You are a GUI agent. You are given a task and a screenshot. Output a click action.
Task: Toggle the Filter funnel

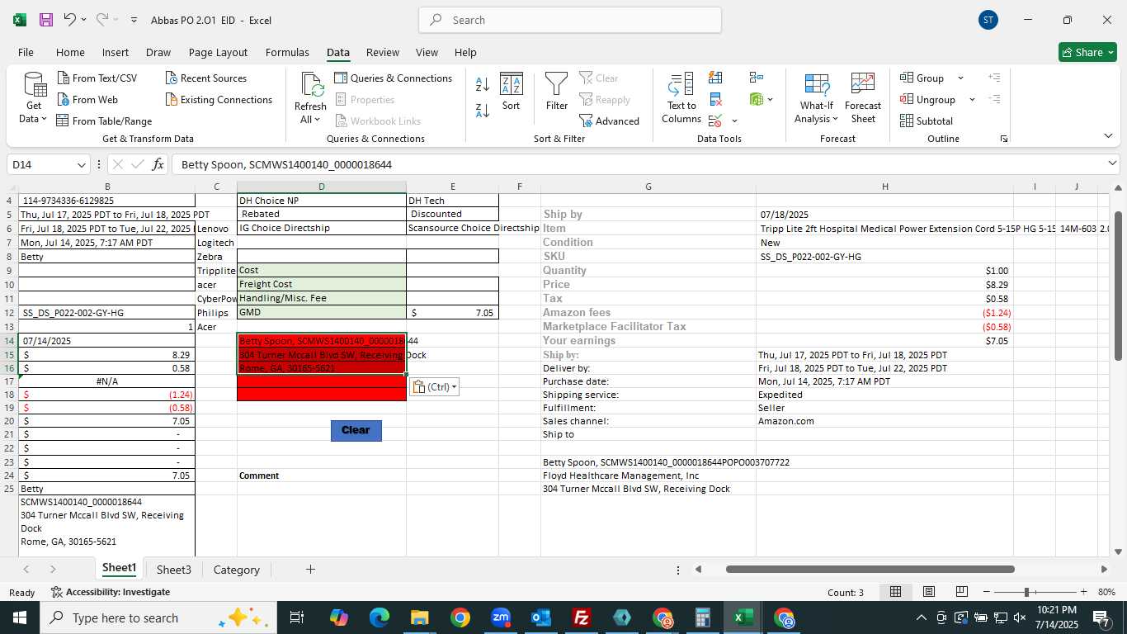pyautogui.click(x=557, y=91)
